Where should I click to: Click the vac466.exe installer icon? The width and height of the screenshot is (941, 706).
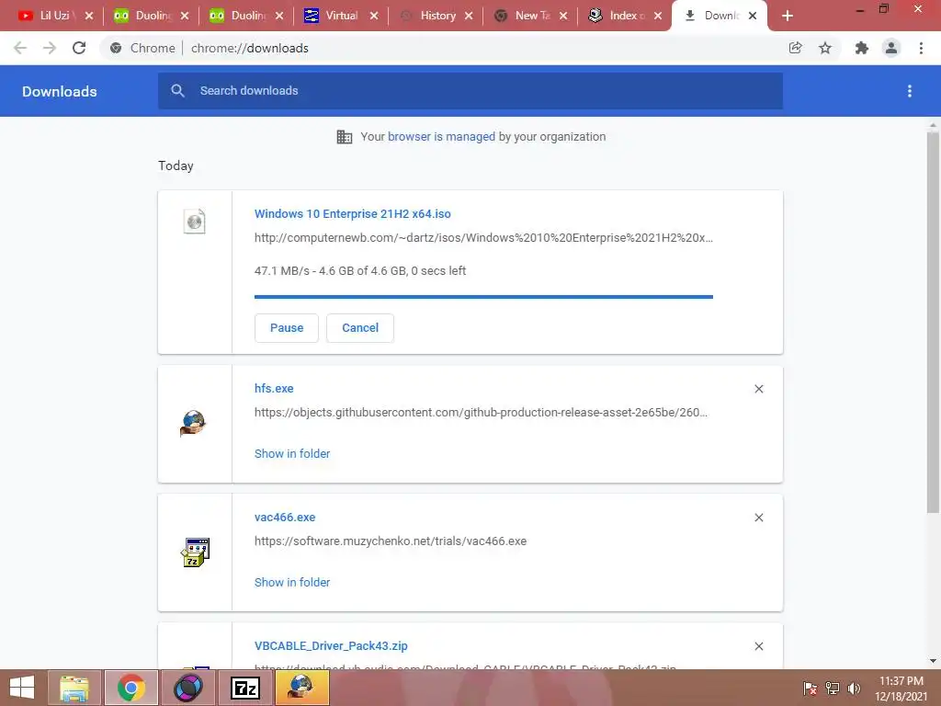click(195, 552)
